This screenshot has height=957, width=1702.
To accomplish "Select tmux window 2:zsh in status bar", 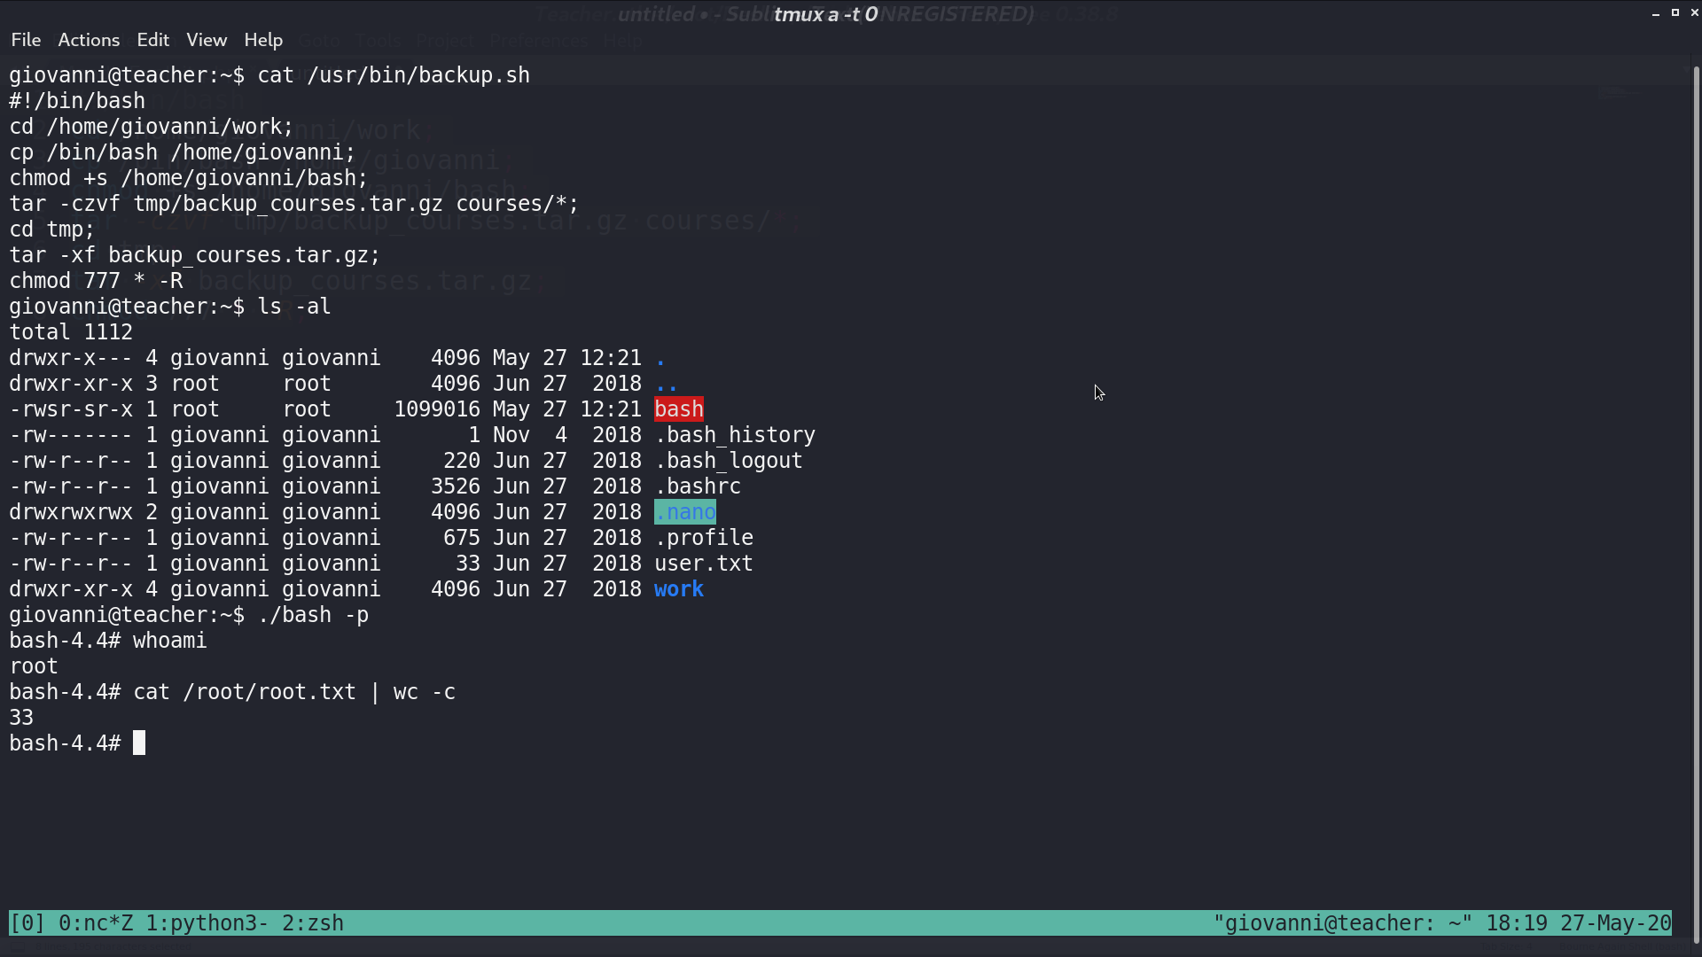I will point(312,923).
